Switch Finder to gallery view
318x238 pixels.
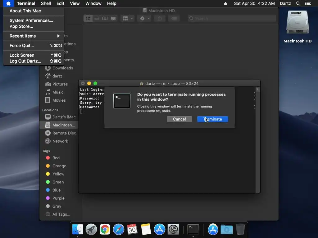coord(113,18)
